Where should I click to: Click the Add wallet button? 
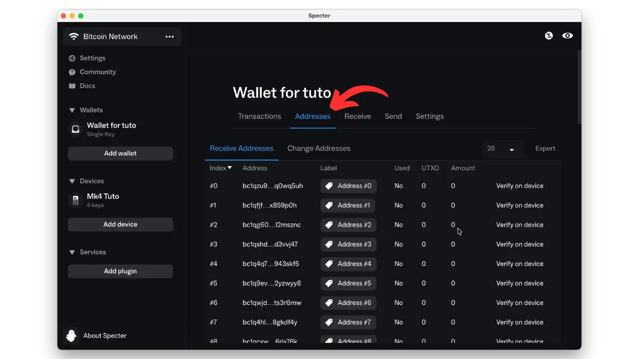[x=120, y=154]
